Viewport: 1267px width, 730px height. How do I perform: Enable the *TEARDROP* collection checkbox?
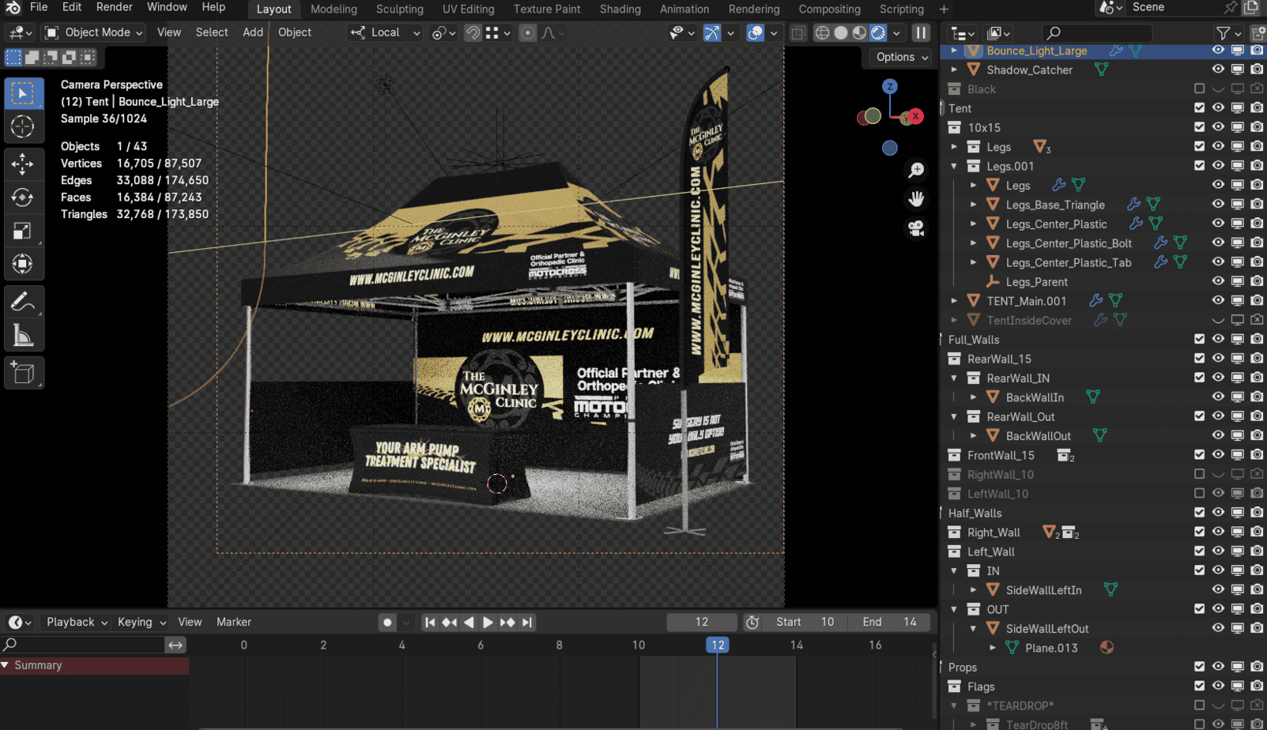1199,705
